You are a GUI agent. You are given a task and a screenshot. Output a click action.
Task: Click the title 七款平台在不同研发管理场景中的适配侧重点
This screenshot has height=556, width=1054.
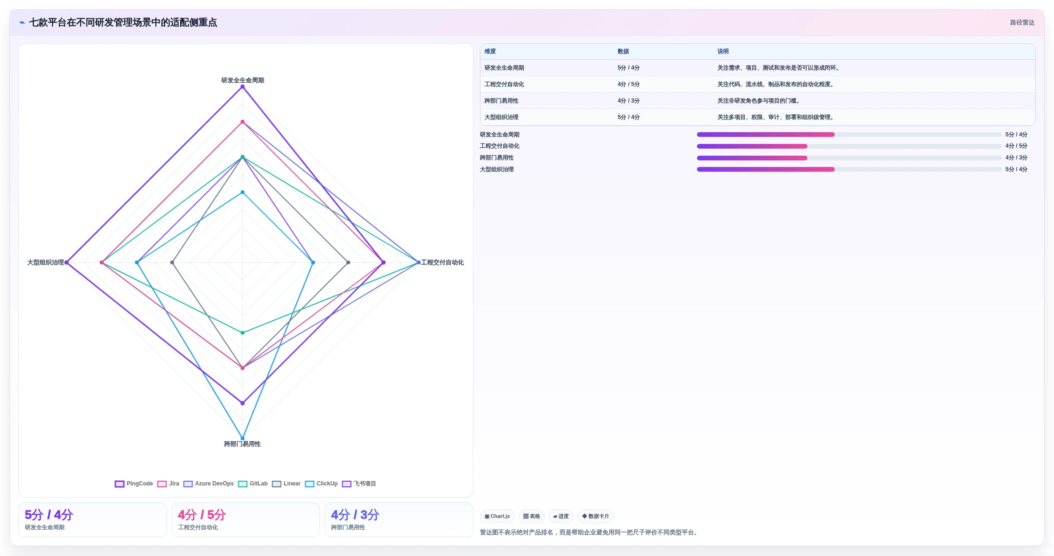pos(123,23)
